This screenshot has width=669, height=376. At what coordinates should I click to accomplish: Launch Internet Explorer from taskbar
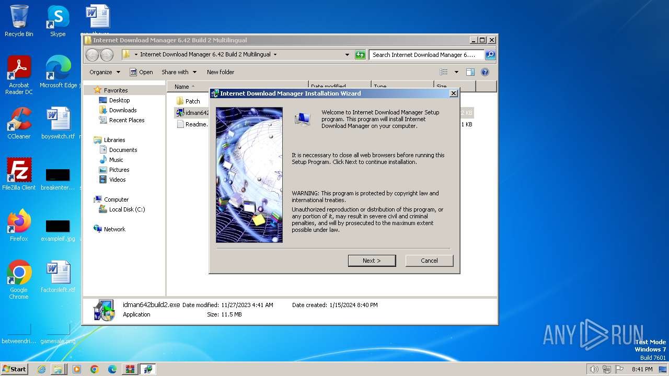41,369
